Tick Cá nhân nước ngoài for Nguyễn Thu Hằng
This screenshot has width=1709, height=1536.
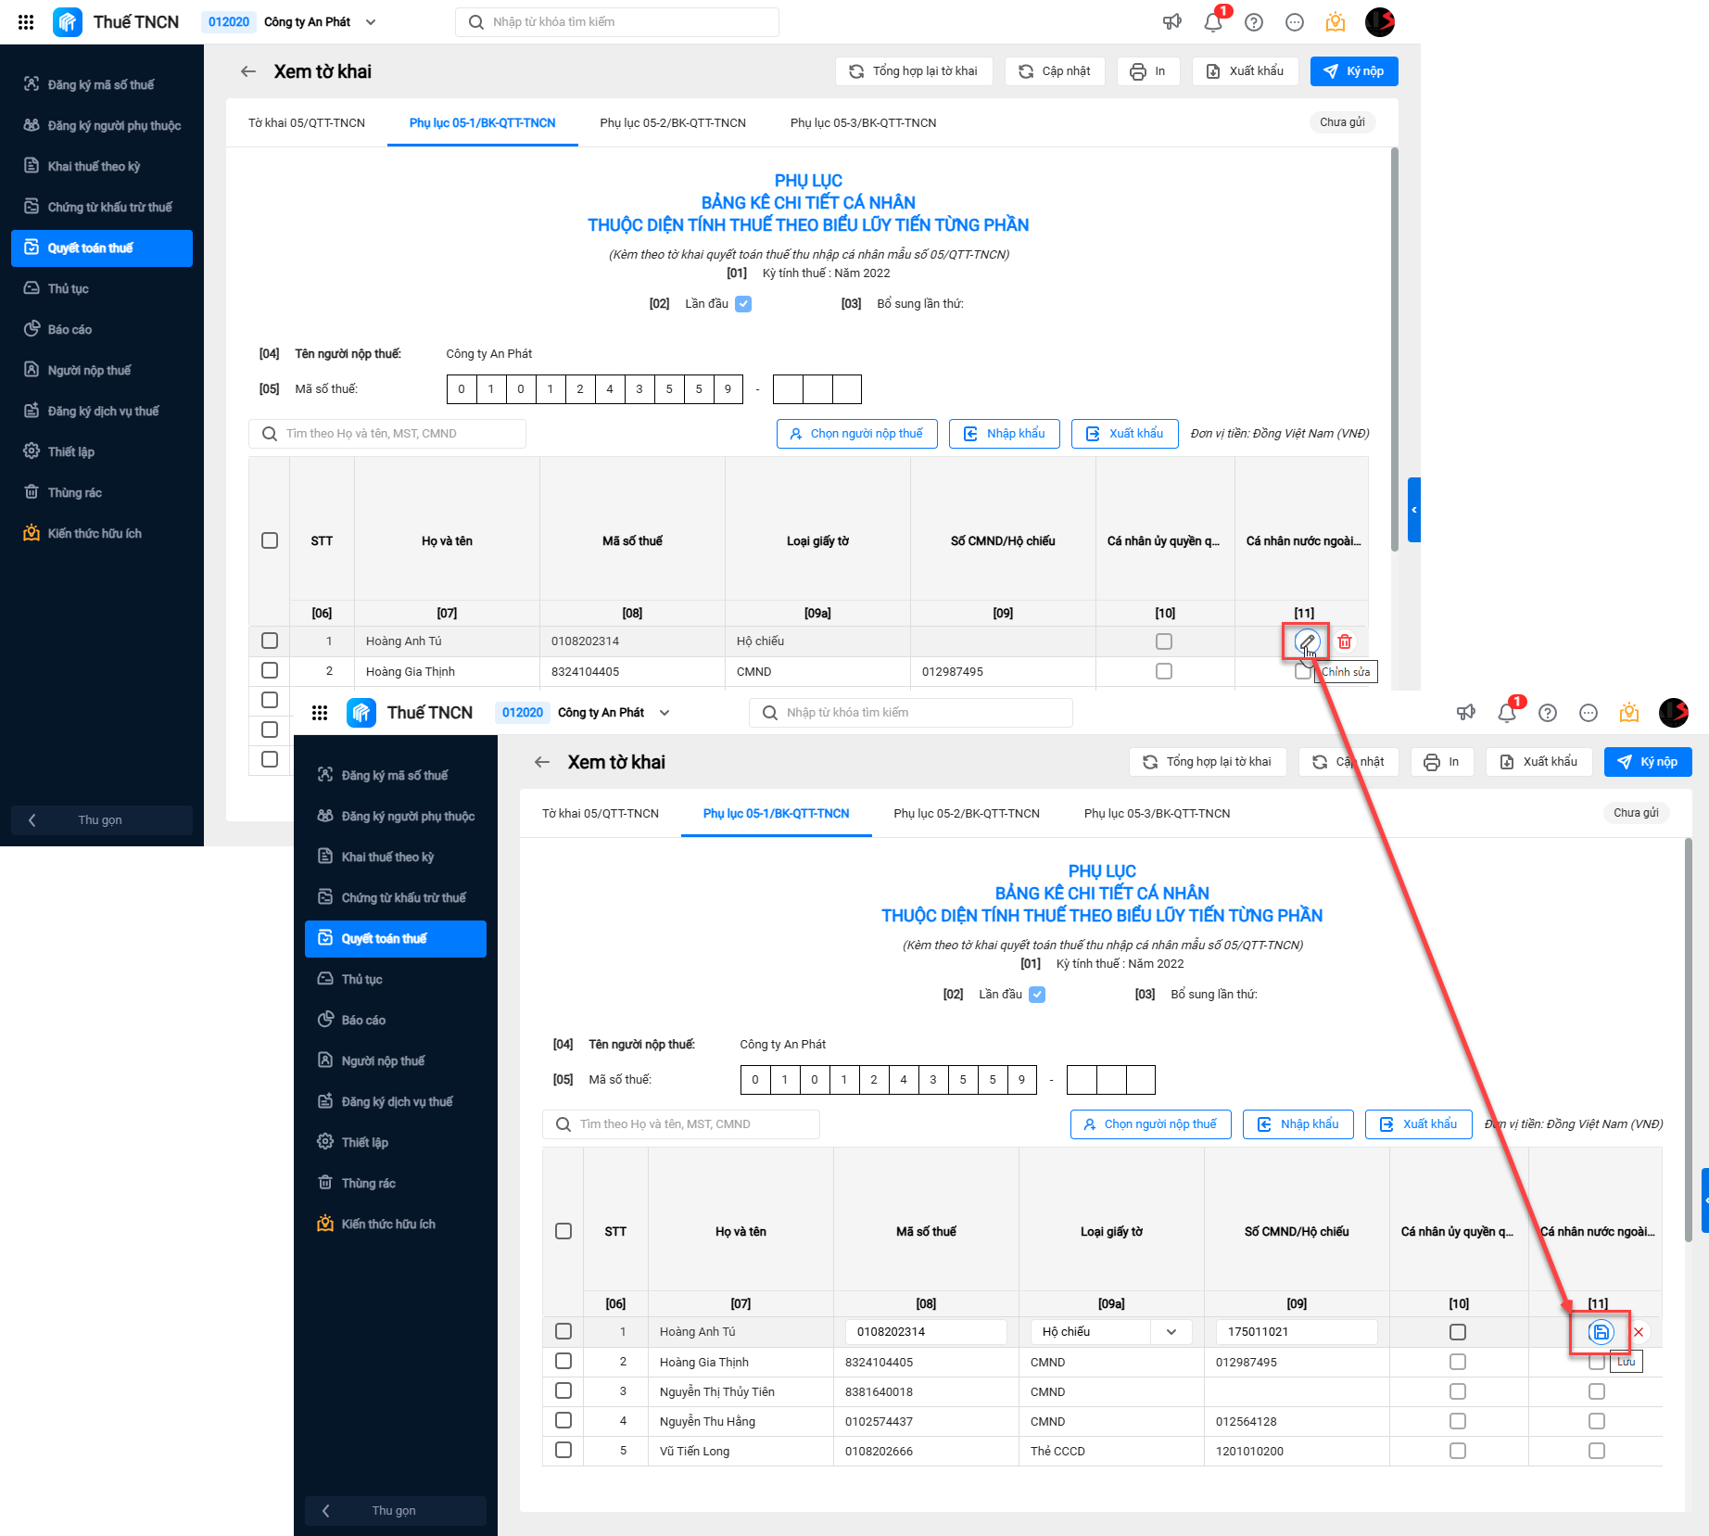[x=1597, y=1421]
